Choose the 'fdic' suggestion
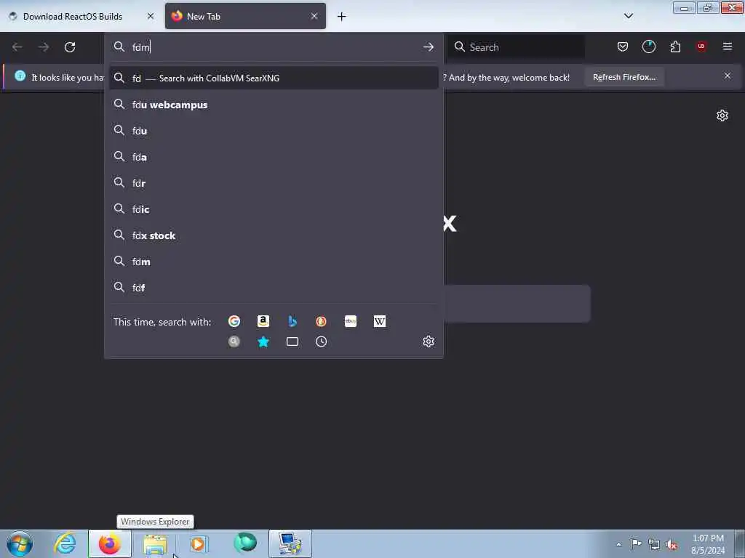 [274, 209]
